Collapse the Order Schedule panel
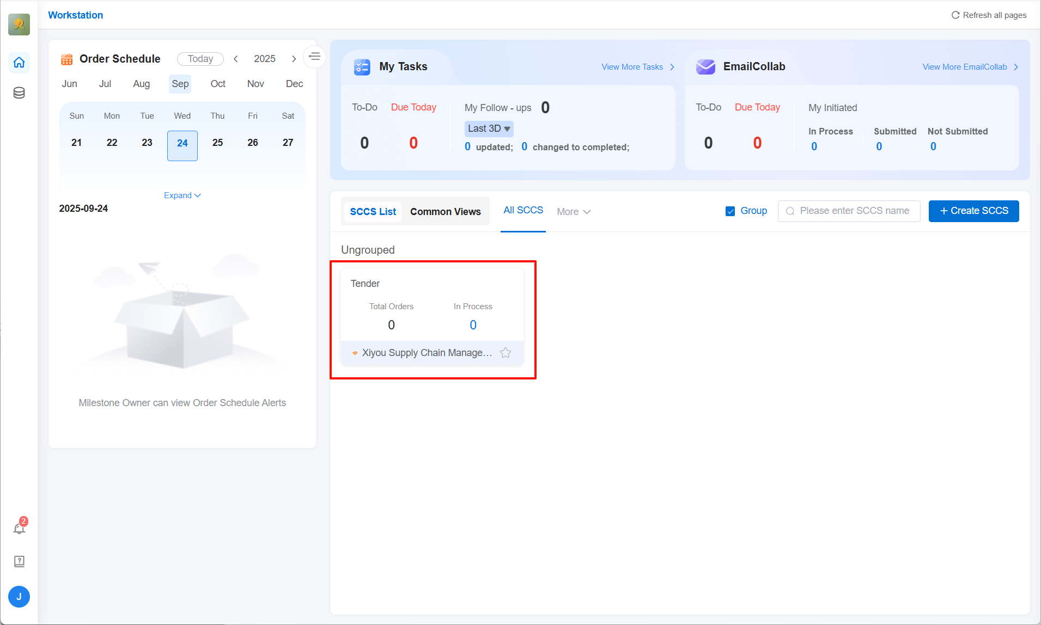Viewport: 1041px width, 625px height. [314, 57]
